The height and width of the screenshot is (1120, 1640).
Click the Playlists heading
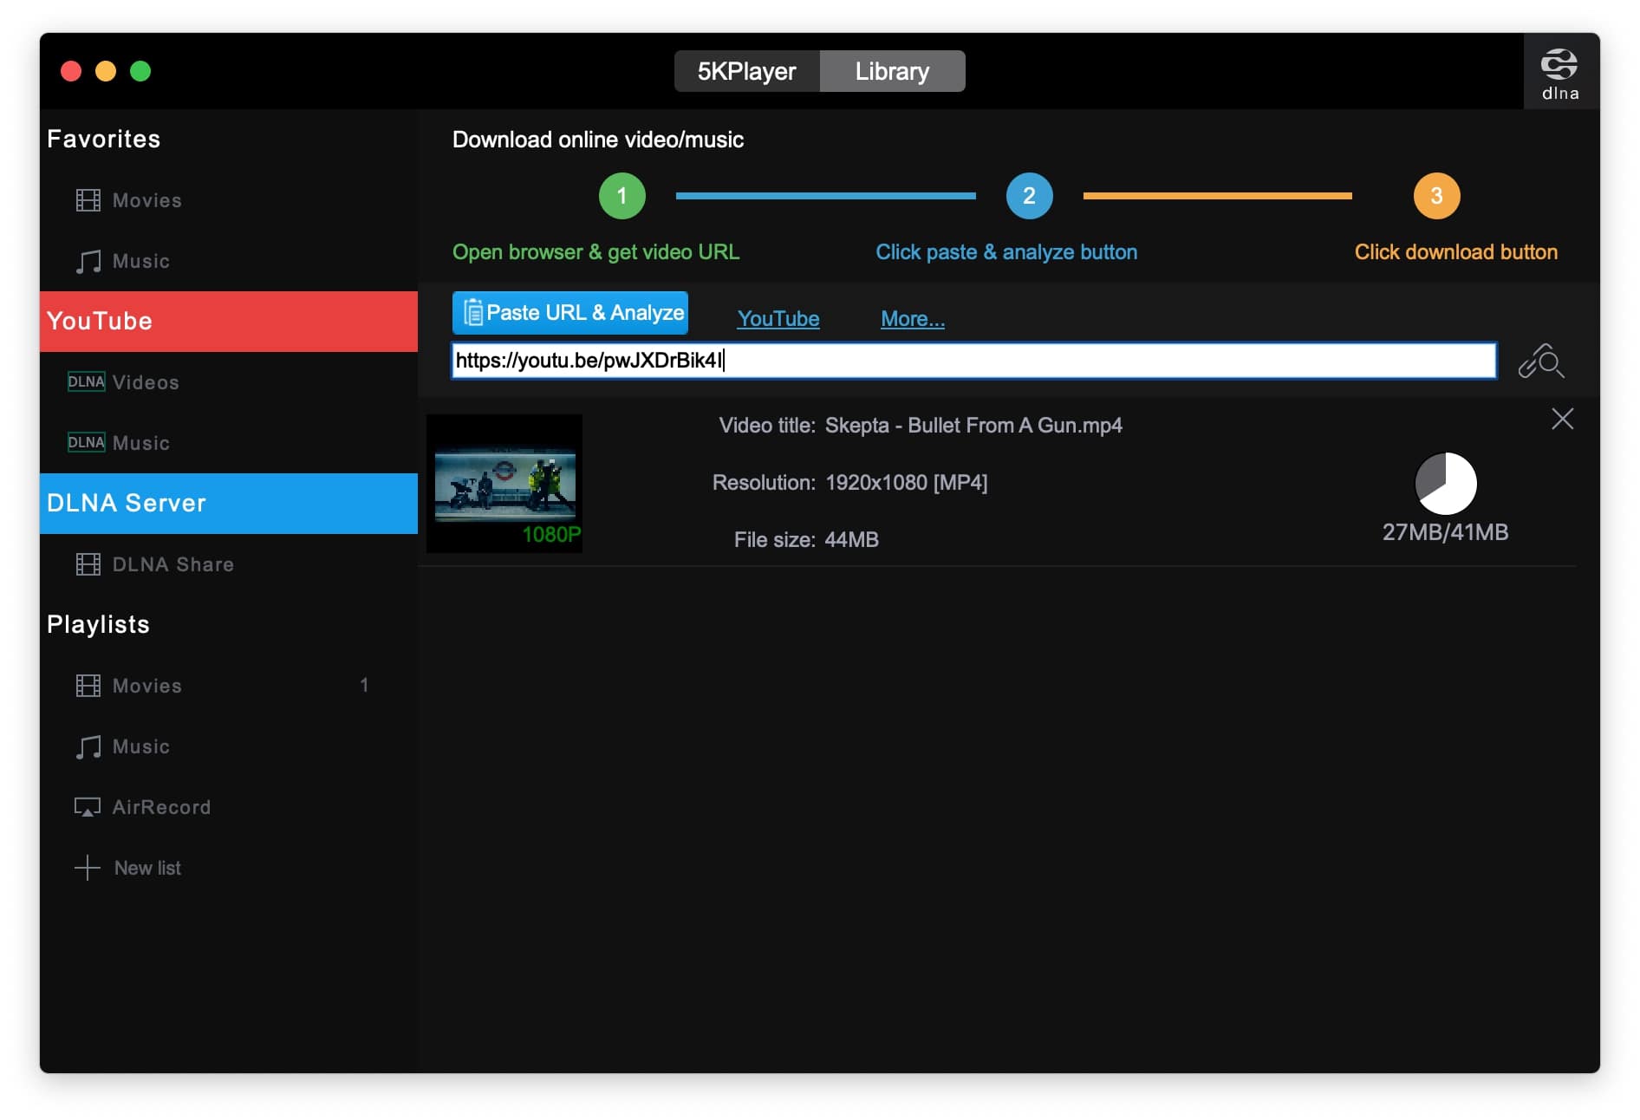[99, 625]
